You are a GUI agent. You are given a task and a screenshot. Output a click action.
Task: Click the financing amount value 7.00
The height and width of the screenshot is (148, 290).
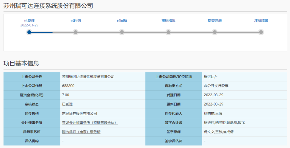coord(66,95)
